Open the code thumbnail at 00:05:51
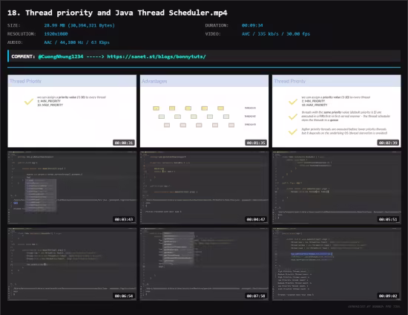Screen dimensions: 408x315 click(x=337, y=187)
